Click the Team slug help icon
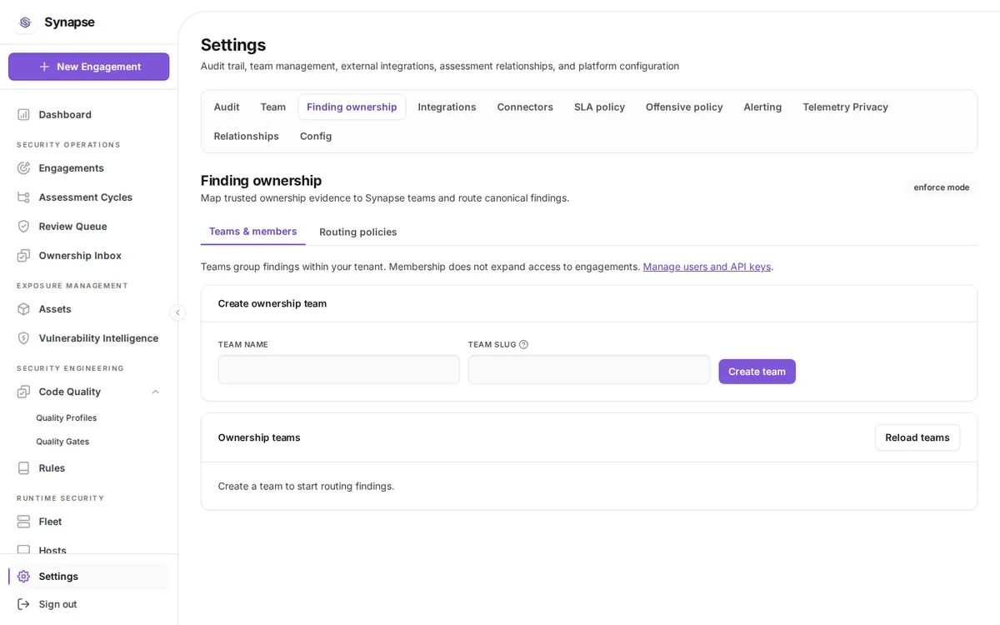The width and height of the screenshot is (1000, 625). click(523, 344)
